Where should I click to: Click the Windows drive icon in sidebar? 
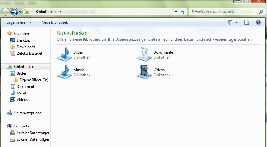click(x=12, y=133)
